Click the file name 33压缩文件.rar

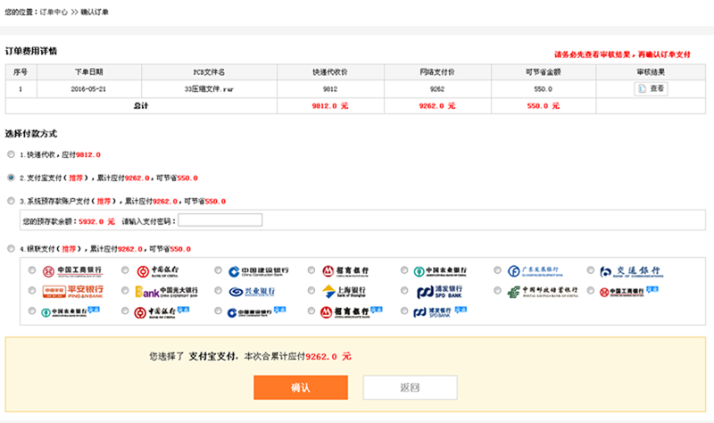209,88
